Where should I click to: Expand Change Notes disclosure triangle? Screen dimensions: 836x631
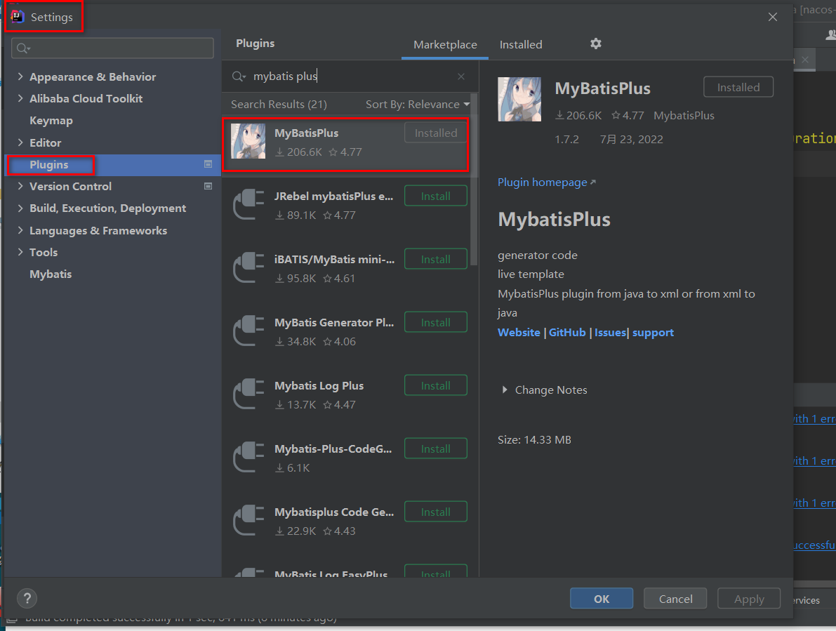click(505, 390)
